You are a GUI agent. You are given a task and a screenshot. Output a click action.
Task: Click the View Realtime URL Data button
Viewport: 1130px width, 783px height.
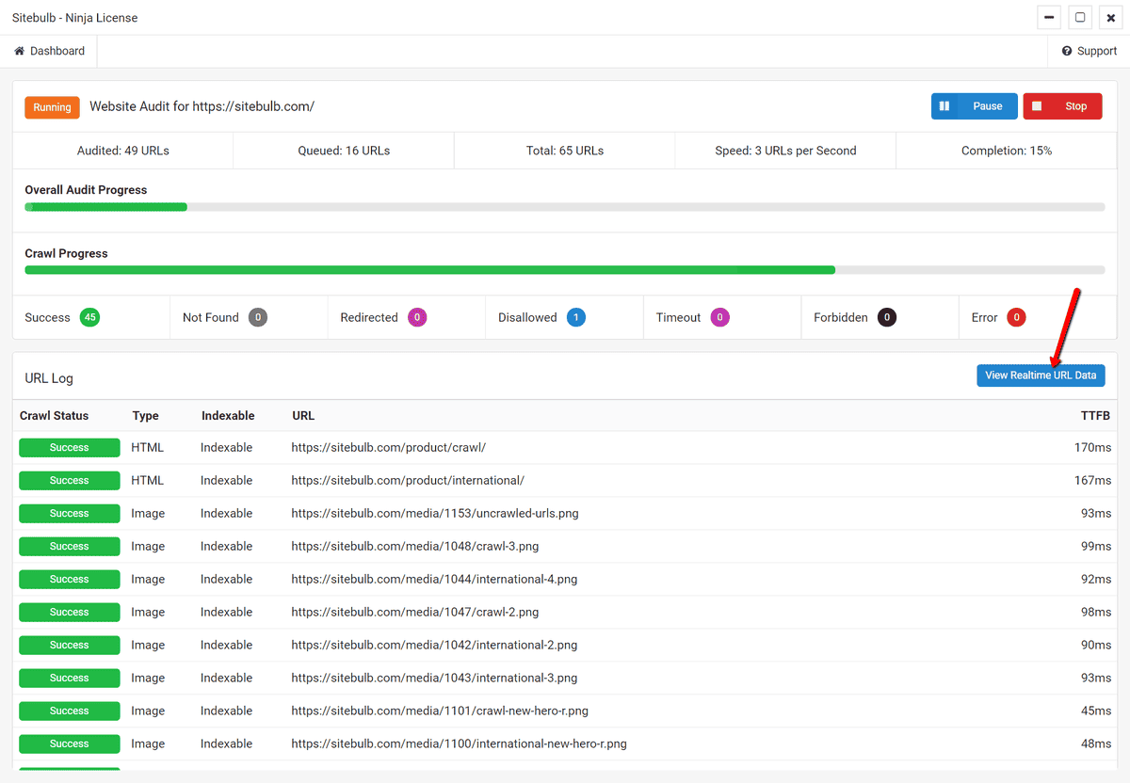(1041, 376)
